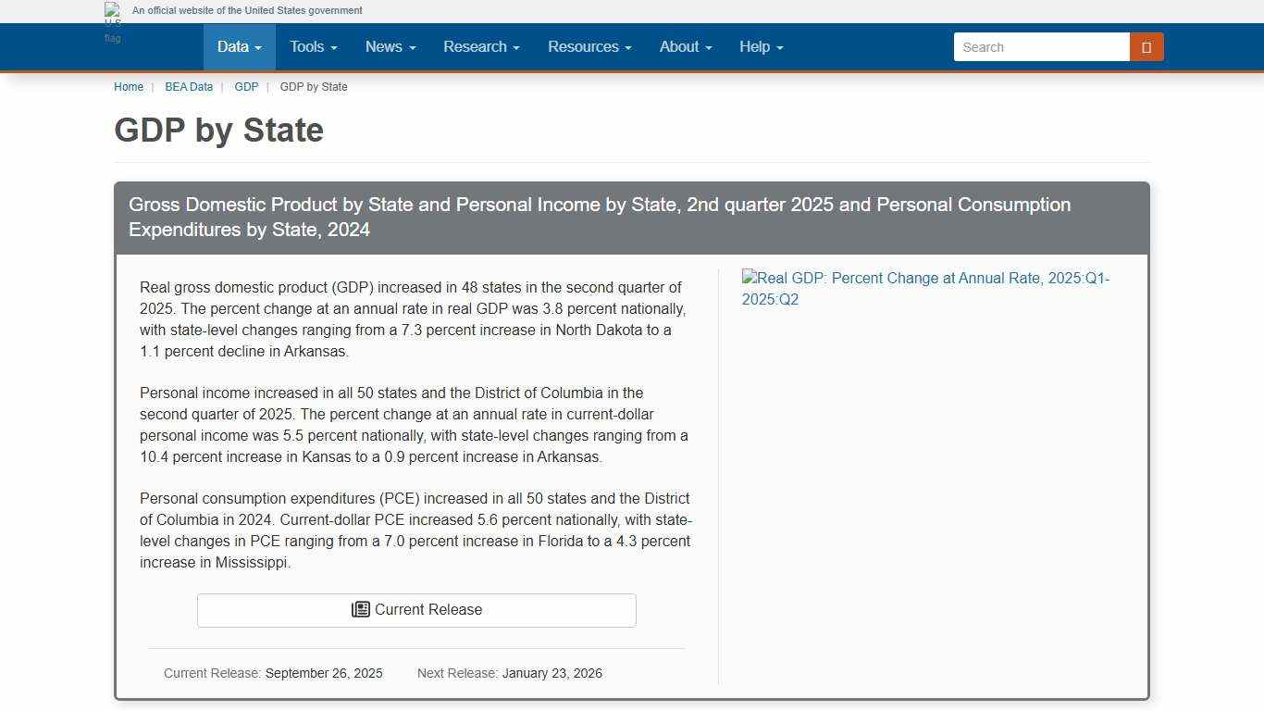This screenshot has height=711, width=1264.
Task: Open the Tools dropdown menu
Action: 313,47
